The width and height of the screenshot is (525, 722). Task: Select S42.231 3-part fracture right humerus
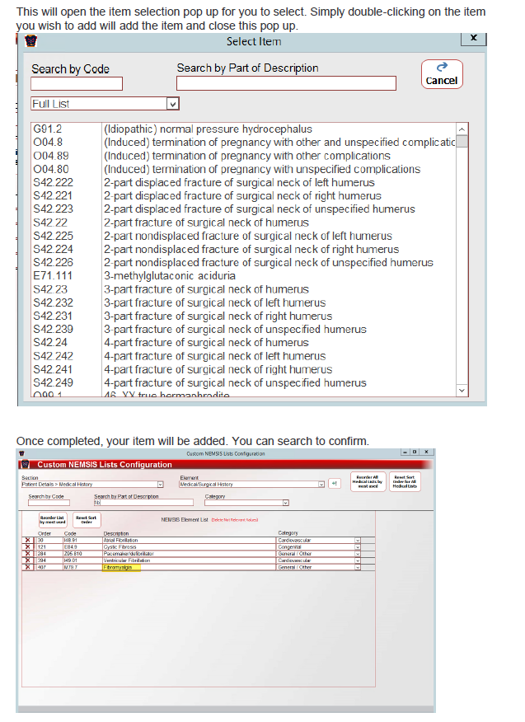[x=243, y=316]
